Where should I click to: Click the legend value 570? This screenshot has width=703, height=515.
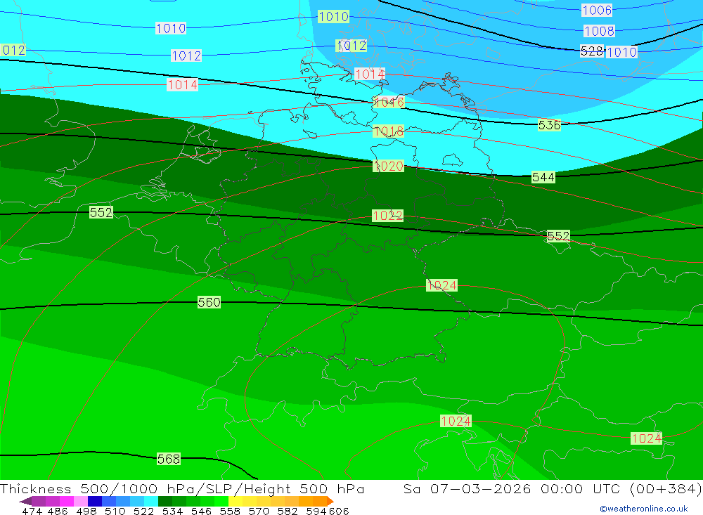tap(258, 511)
